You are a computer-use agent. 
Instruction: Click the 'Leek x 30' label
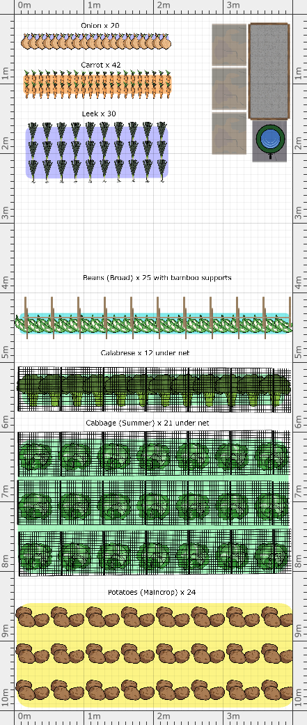(99, 114)
